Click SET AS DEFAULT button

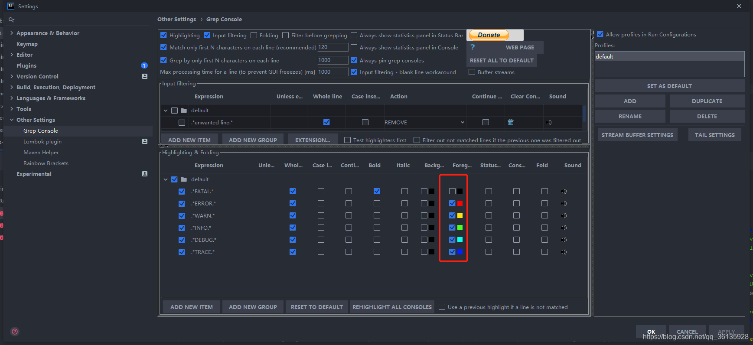tap(669, 86)
